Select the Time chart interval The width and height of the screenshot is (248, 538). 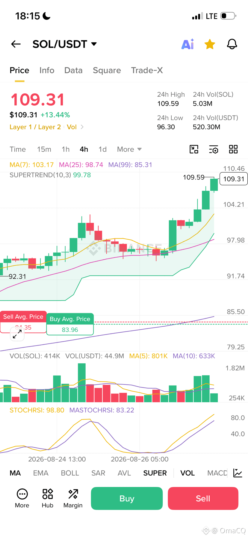coord(18,149)
